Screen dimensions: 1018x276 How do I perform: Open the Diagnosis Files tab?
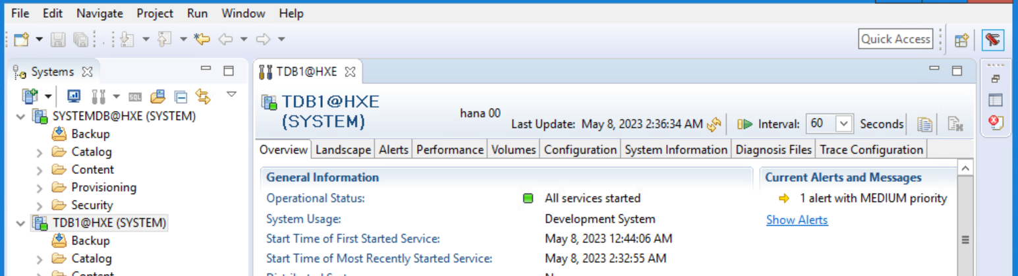tap(773, 150)
